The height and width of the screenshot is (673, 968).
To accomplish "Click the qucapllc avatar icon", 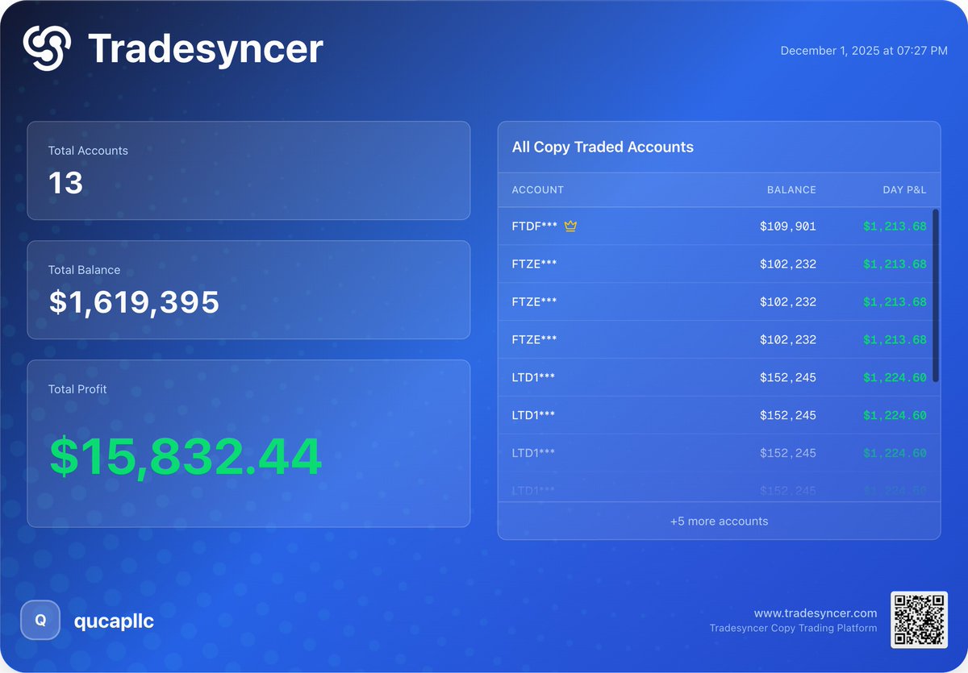I will point(40,620).
